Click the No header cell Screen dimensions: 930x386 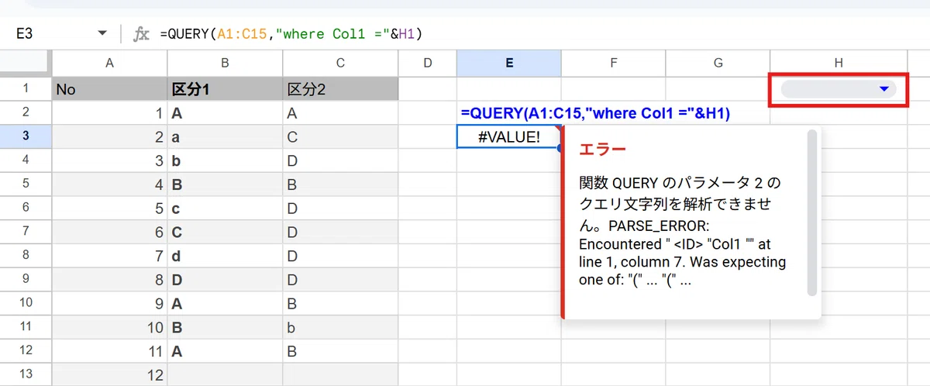tap(109, 89)
